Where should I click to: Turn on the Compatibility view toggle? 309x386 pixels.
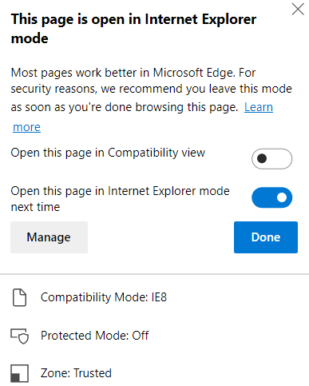271,159
